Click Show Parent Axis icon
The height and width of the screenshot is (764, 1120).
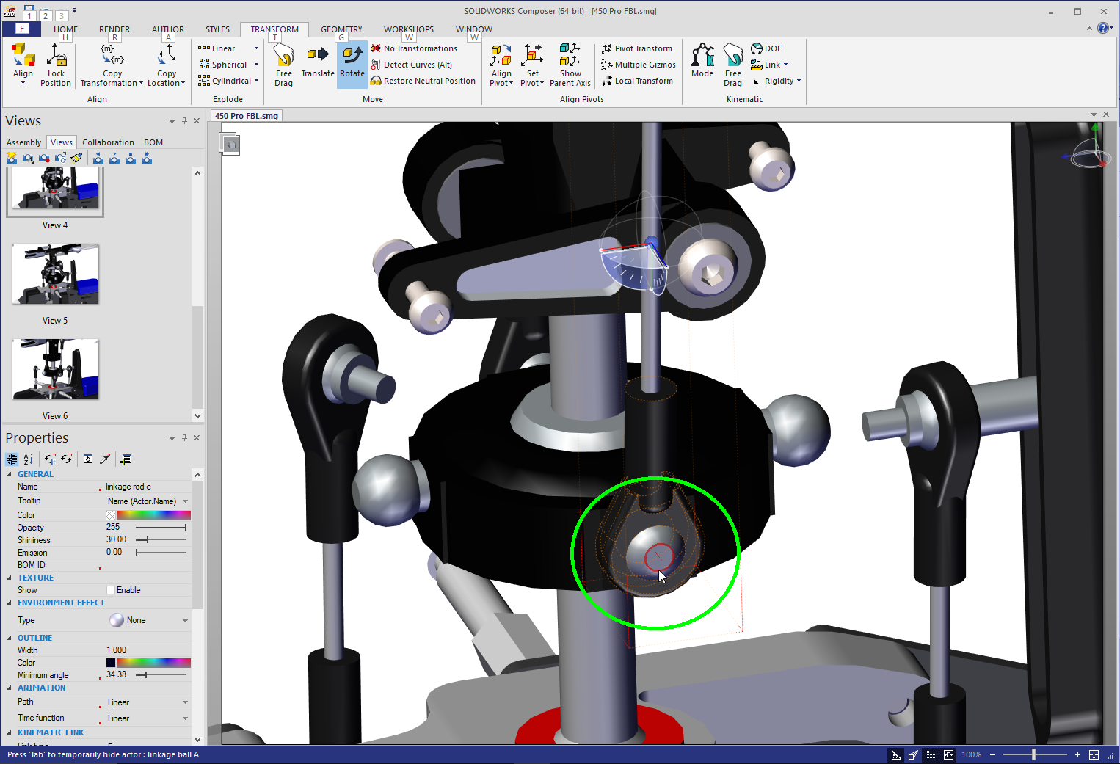[x=570, y=65]
